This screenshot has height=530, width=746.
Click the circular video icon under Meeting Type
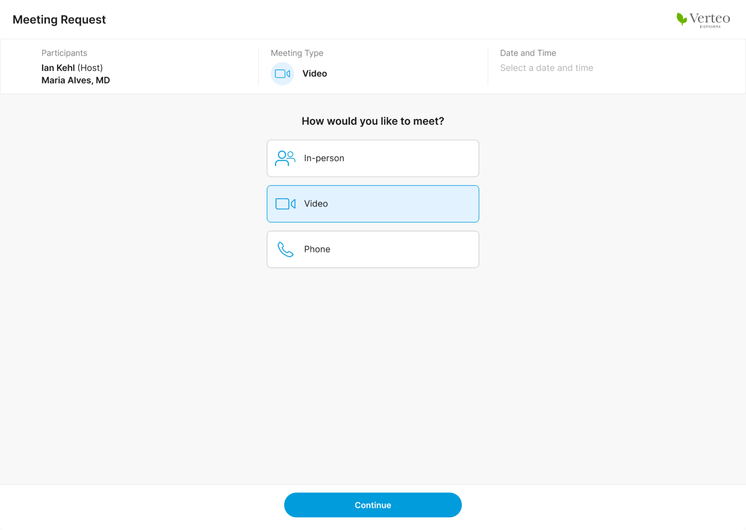click(282, 74)
